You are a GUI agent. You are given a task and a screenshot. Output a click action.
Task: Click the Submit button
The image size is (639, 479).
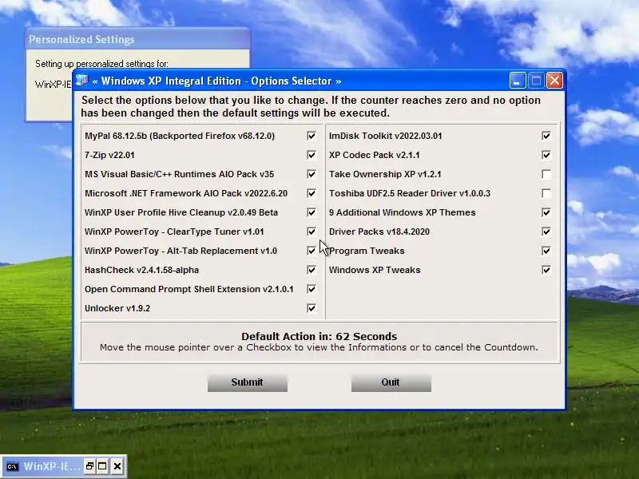(x=248, y=382)
